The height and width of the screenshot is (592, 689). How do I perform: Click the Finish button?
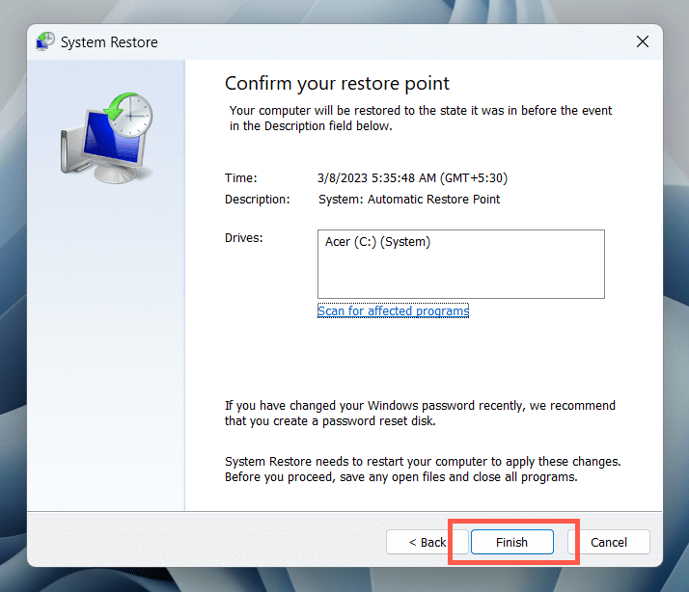(511, 542)
